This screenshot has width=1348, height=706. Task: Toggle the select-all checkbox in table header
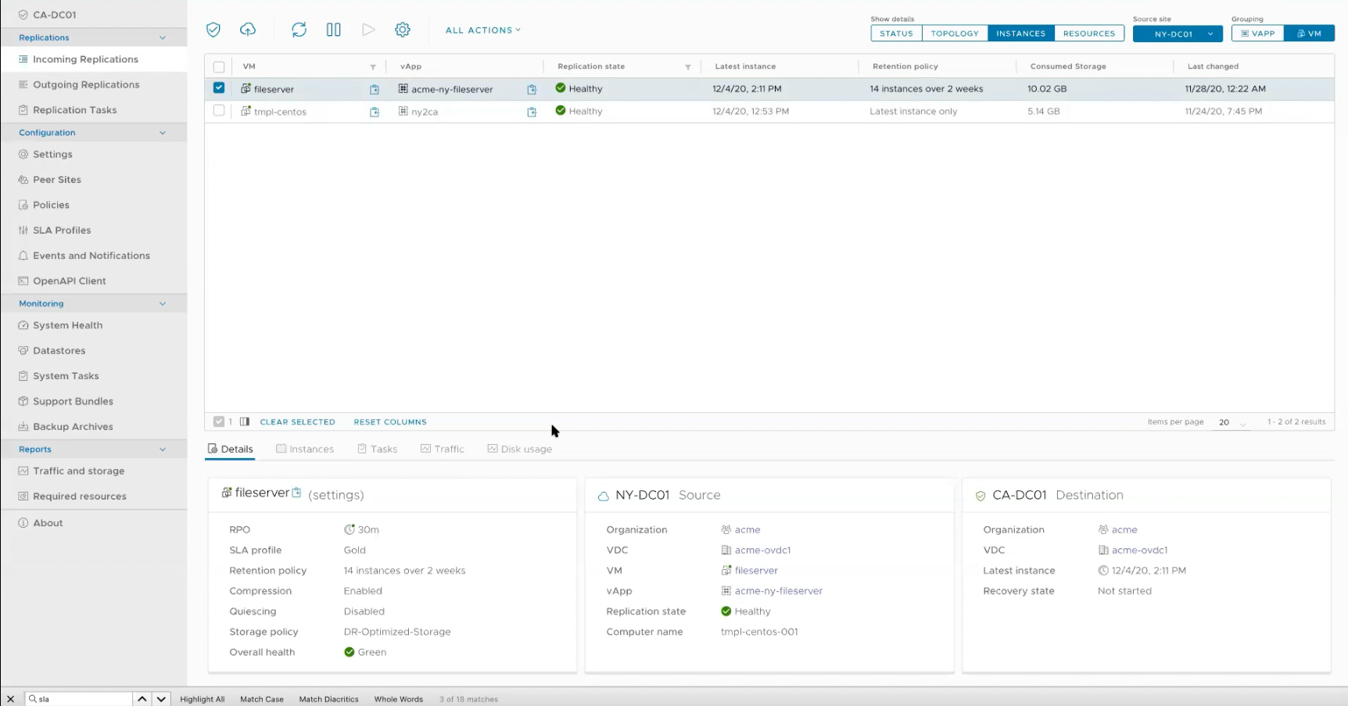coord(219,66)
